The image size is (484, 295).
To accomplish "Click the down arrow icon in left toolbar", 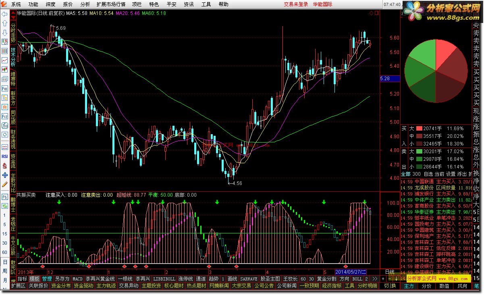I will (5, 32).
